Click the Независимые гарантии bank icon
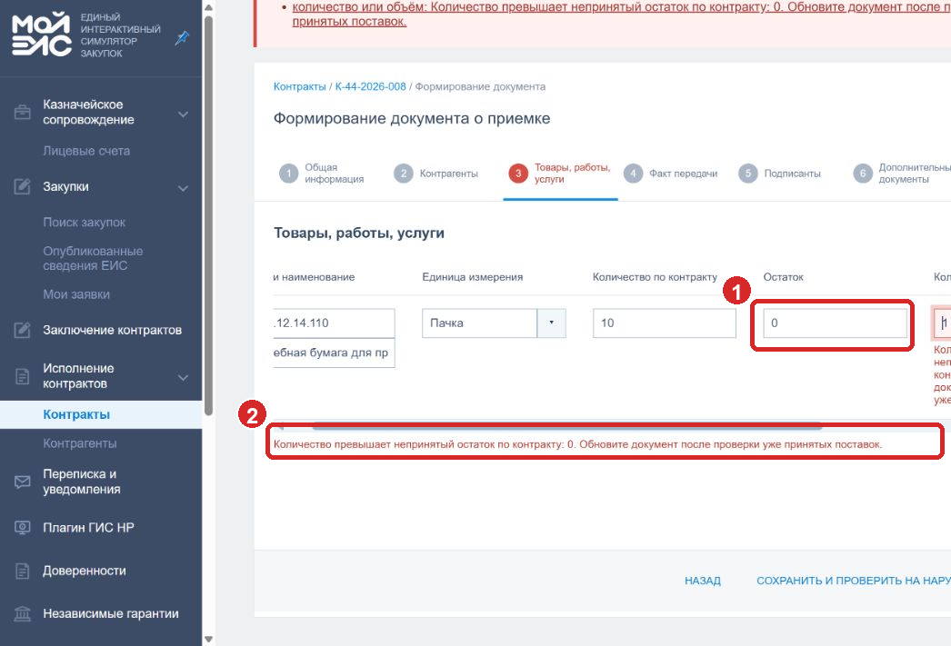 click(23, 614)
